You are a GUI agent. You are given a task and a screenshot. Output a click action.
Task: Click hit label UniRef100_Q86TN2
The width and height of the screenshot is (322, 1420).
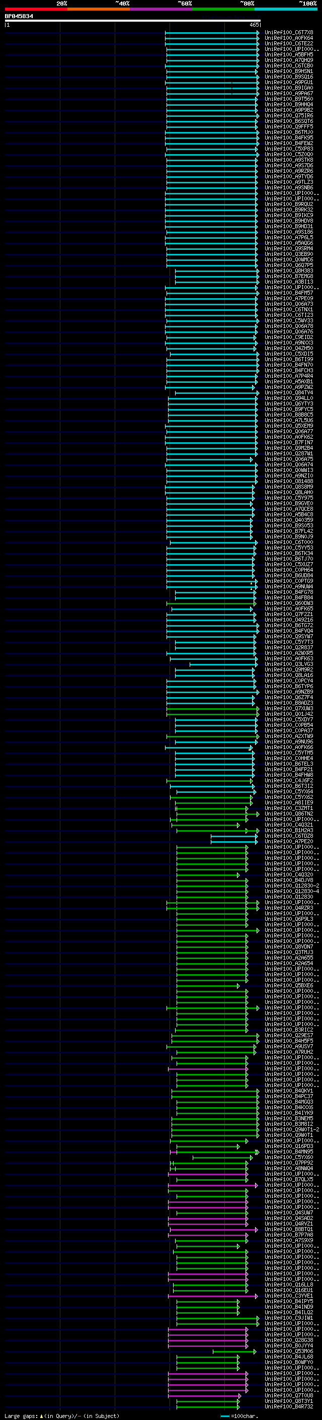(288, 814)
